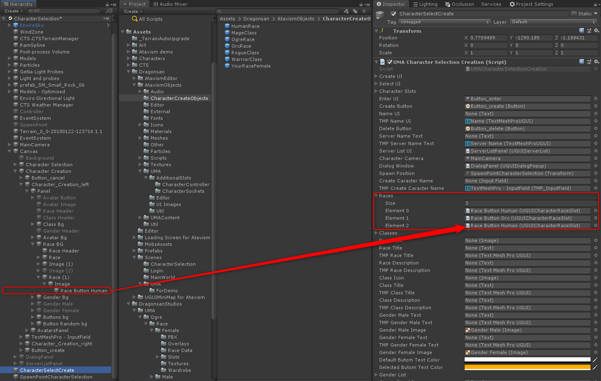Toggle the CharacterSelectCreate active checkbox
Image resolution: width=601 pixels, height=381 pixels.
(393, 14)
